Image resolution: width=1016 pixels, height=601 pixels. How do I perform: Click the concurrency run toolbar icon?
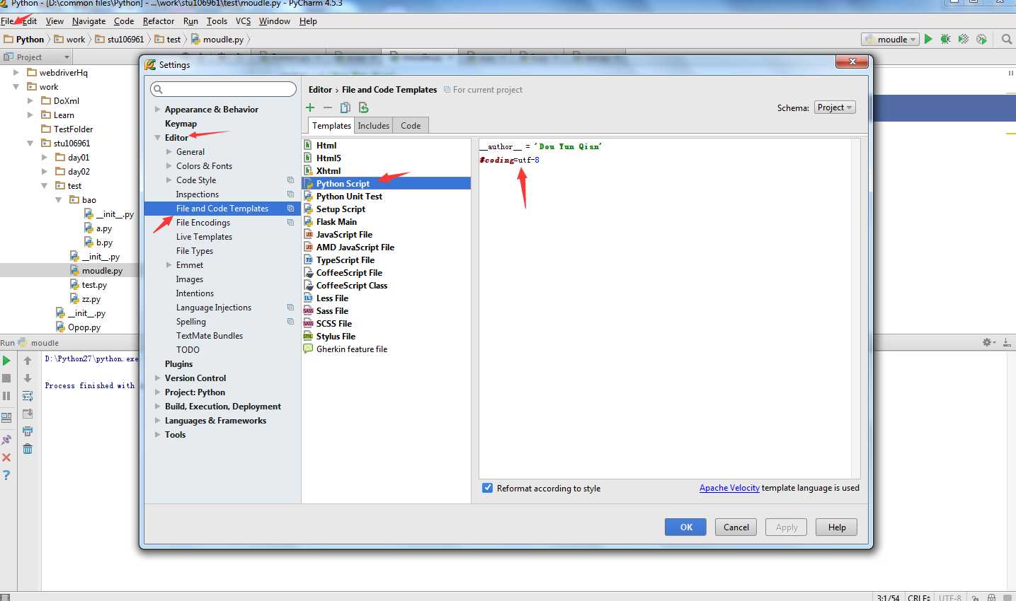(x=981, y=39)
